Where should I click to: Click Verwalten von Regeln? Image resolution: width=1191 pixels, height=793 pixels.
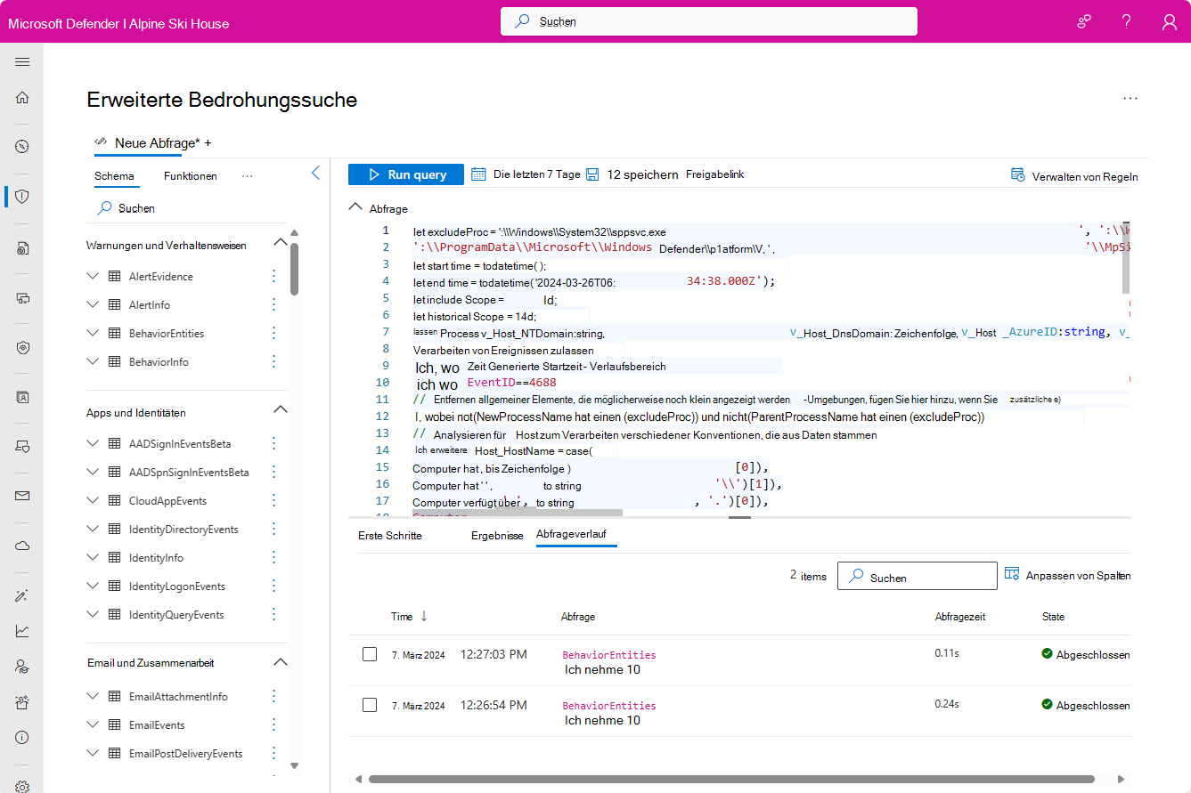click(x=1085, y=176)
